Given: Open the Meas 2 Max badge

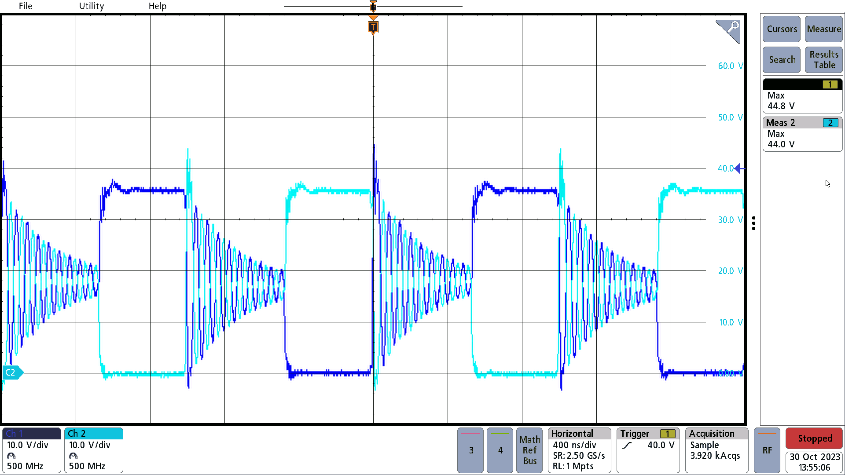Looking at the screenshot, I should [803, 134].
